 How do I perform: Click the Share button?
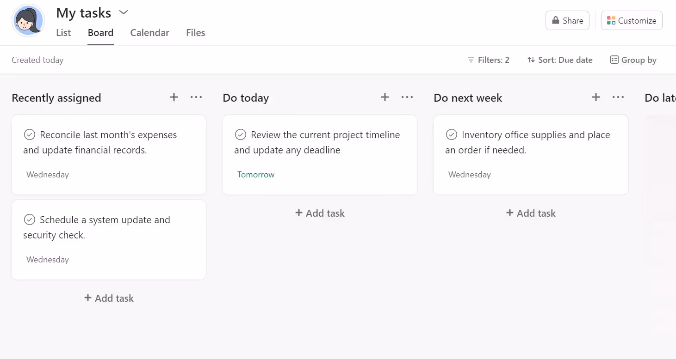click(567, 20)
